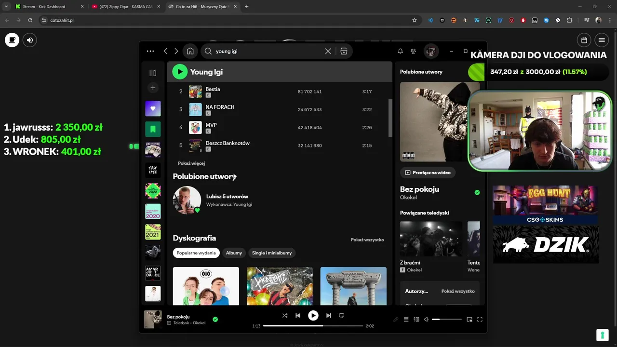Toggle shuffle in player bar
Image resolution: width=617 pixels, height=347 pixels.
coord(285,316)
